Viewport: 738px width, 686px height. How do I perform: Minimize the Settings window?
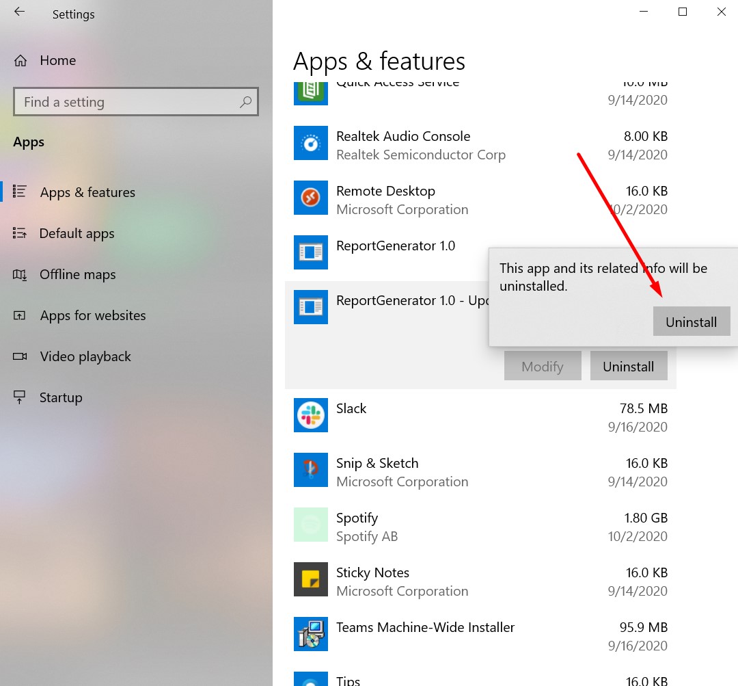click(x=644, y=12)
